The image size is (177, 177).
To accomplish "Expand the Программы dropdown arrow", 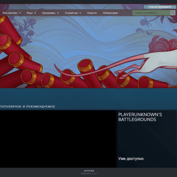I will tap(58, 13).
